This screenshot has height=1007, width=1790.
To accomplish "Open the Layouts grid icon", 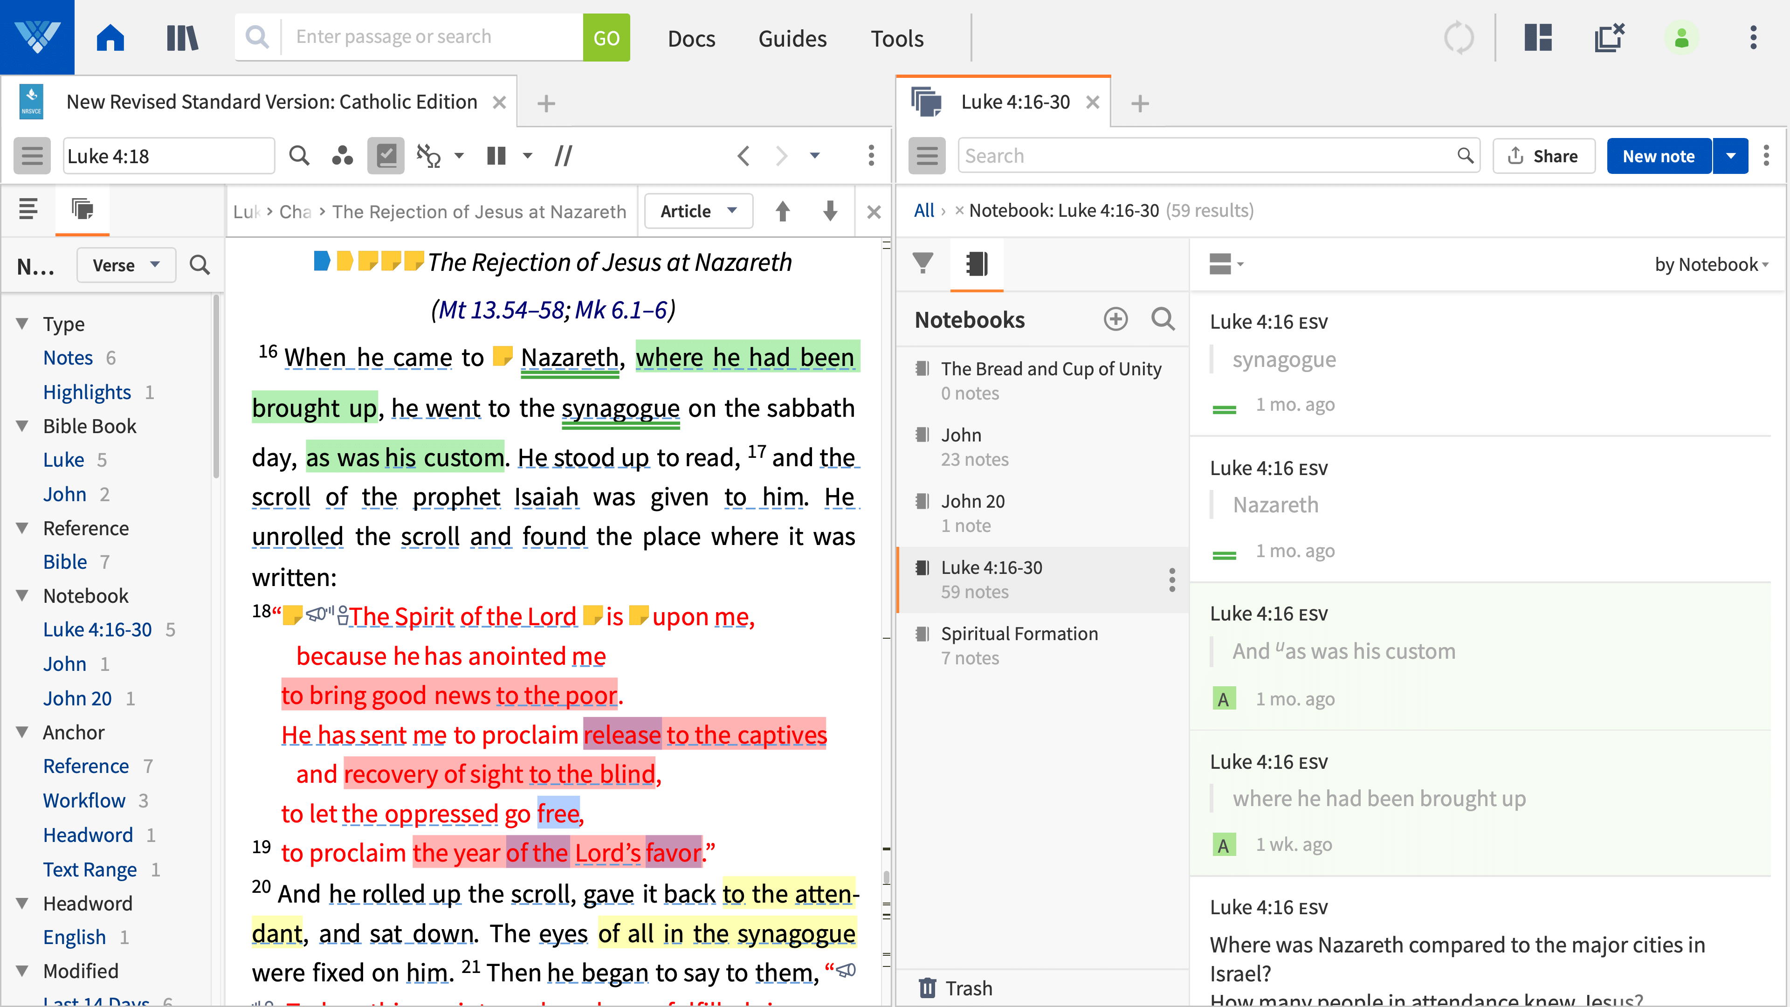I will pos(1538,37).
